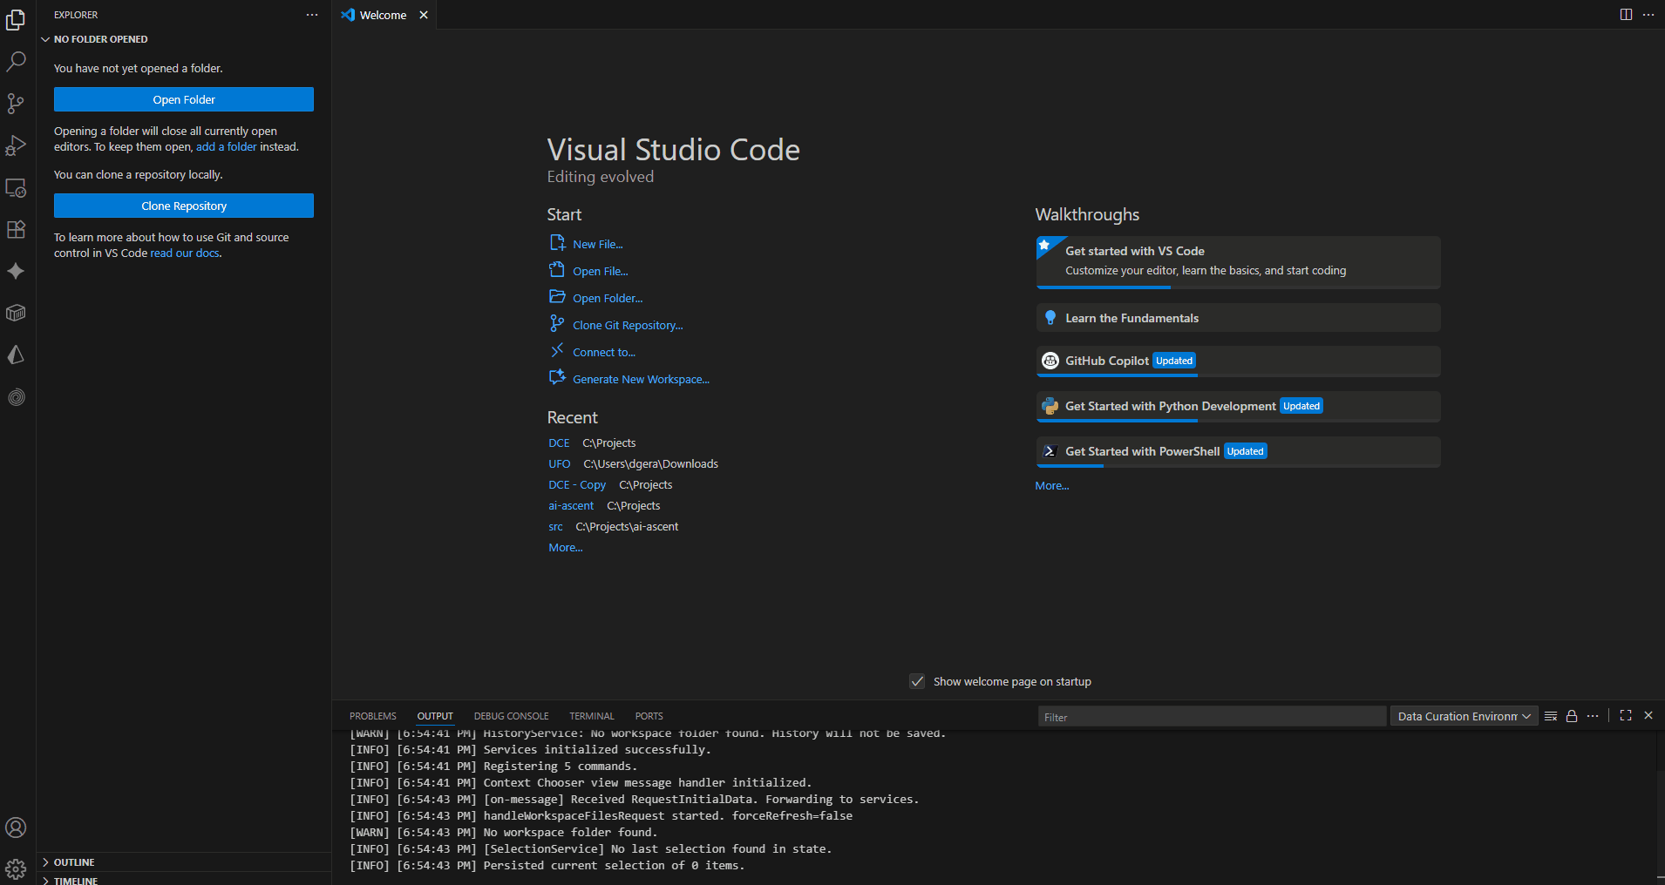
Task: Click the split editor layout icon
Action: click(x=1626, y=15)
